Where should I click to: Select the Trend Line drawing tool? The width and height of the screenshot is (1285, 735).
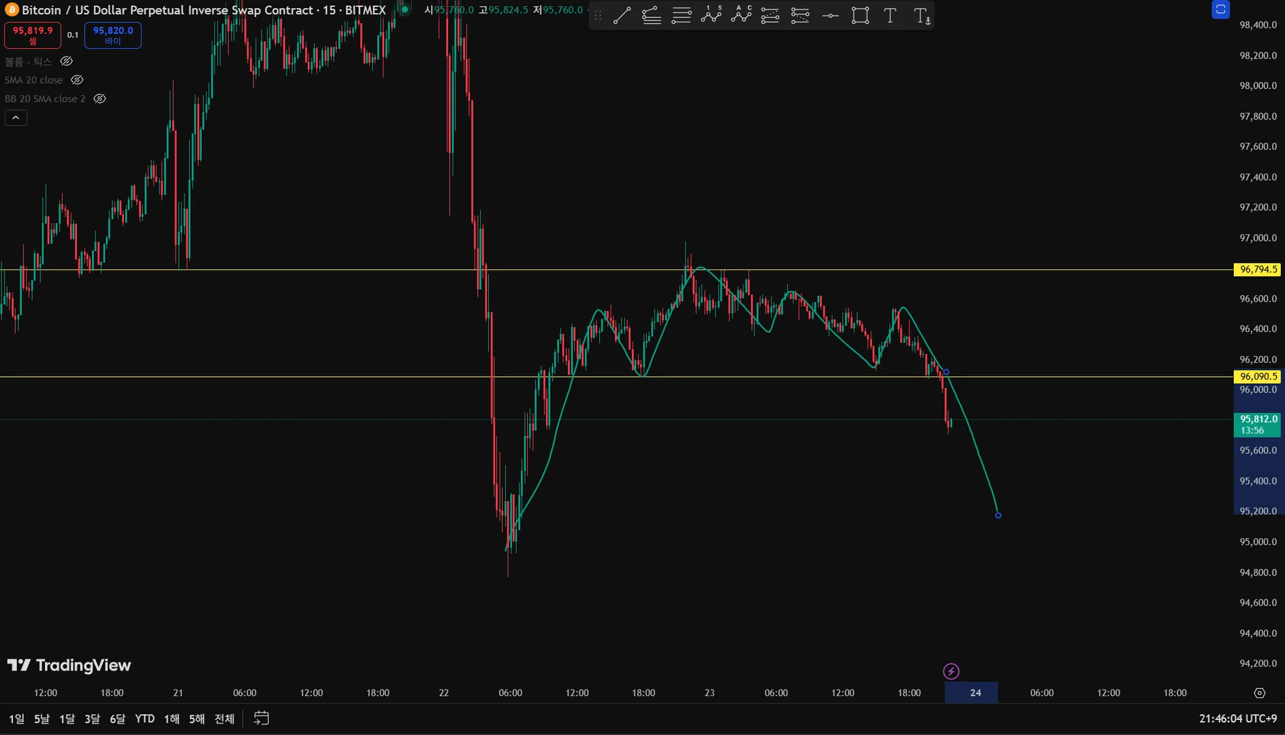621,15
